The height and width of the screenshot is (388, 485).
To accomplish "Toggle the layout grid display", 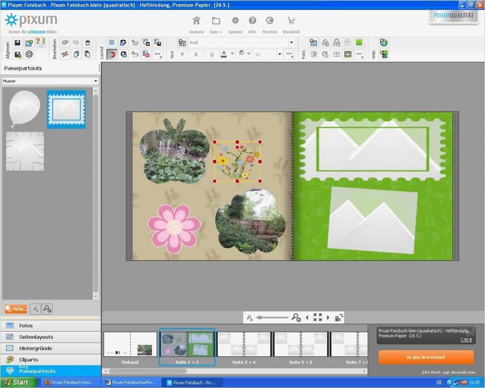I will pos(112,43).
